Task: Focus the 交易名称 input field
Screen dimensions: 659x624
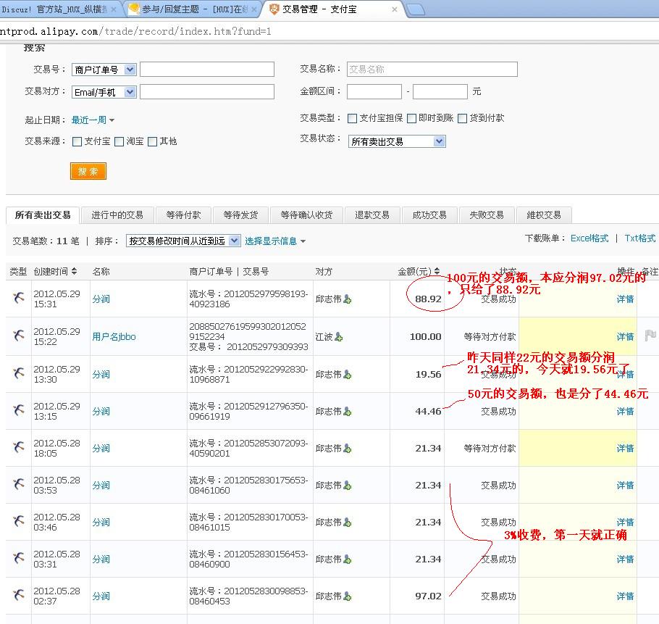Action: tap(432, 70)
